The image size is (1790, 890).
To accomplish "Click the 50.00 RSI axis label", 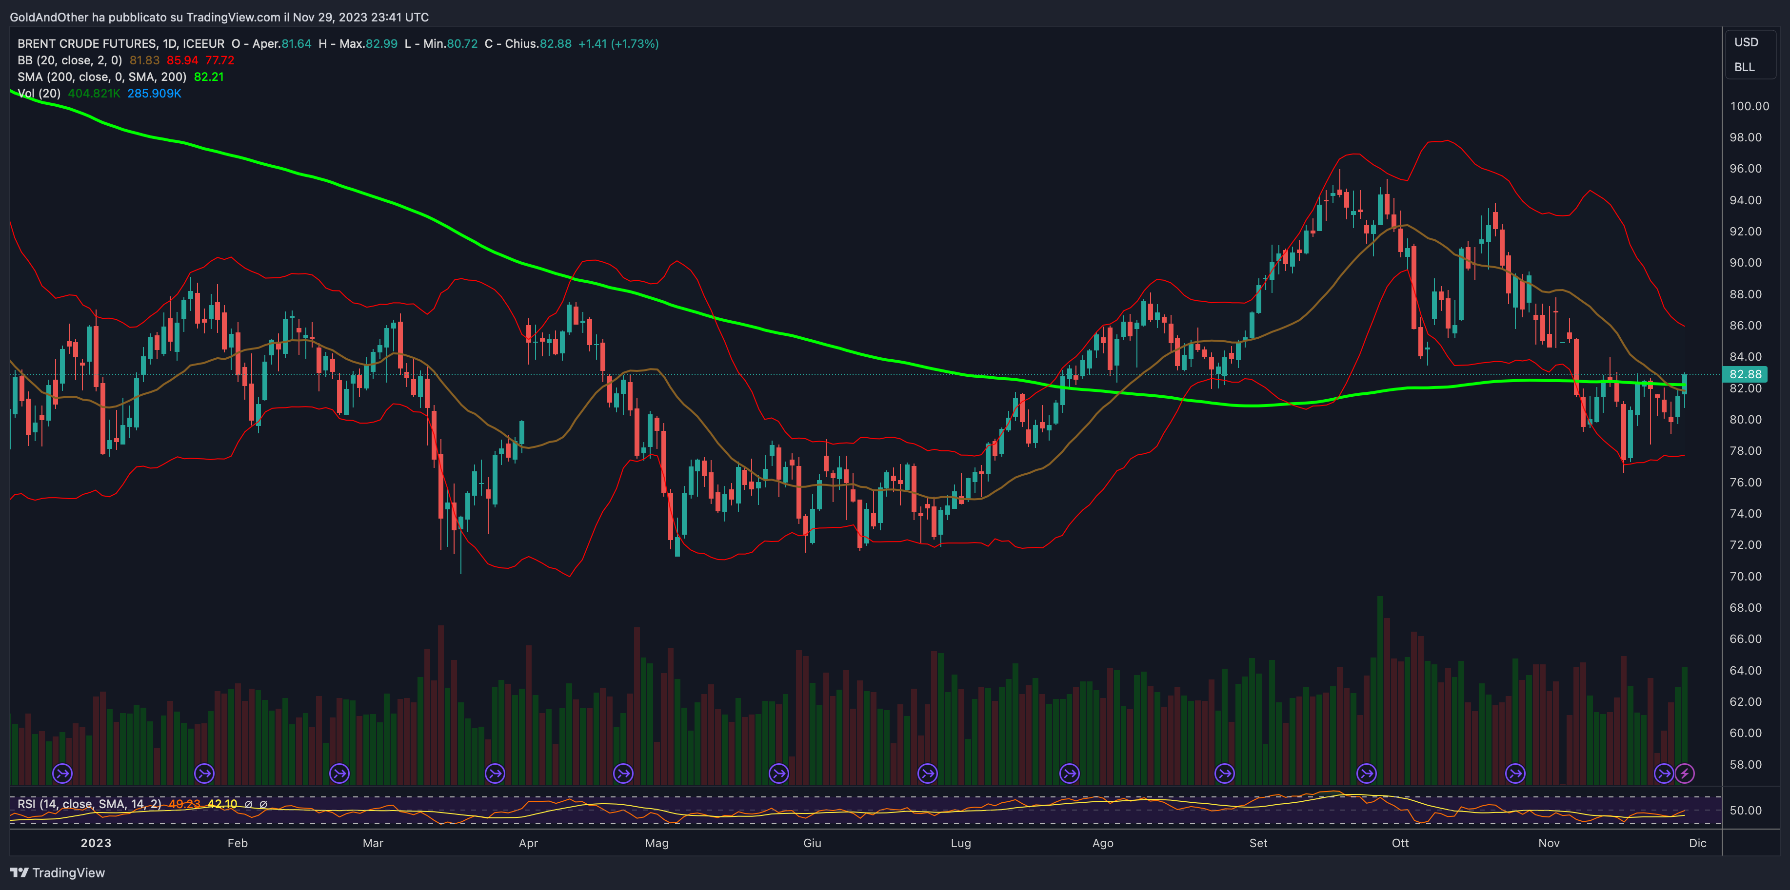I will click(1746, 810).
